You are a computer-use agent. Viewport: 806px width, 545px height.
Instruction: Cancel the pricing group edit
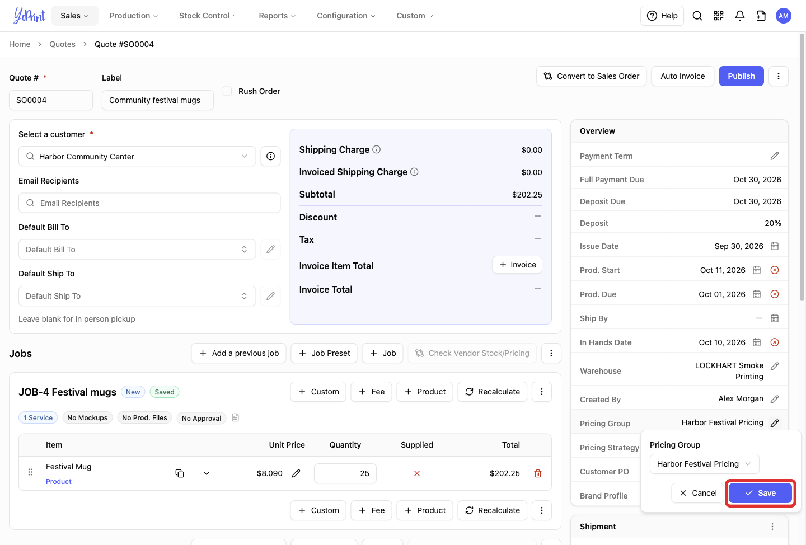[x=698, y=493]
